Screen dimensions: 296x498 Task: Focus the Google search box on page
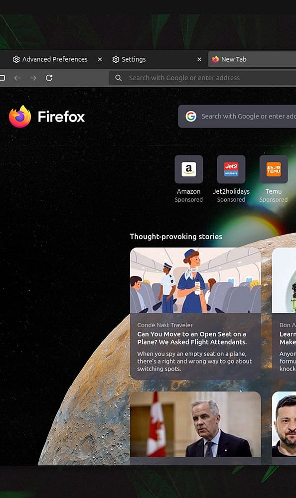tap(237, 116)
